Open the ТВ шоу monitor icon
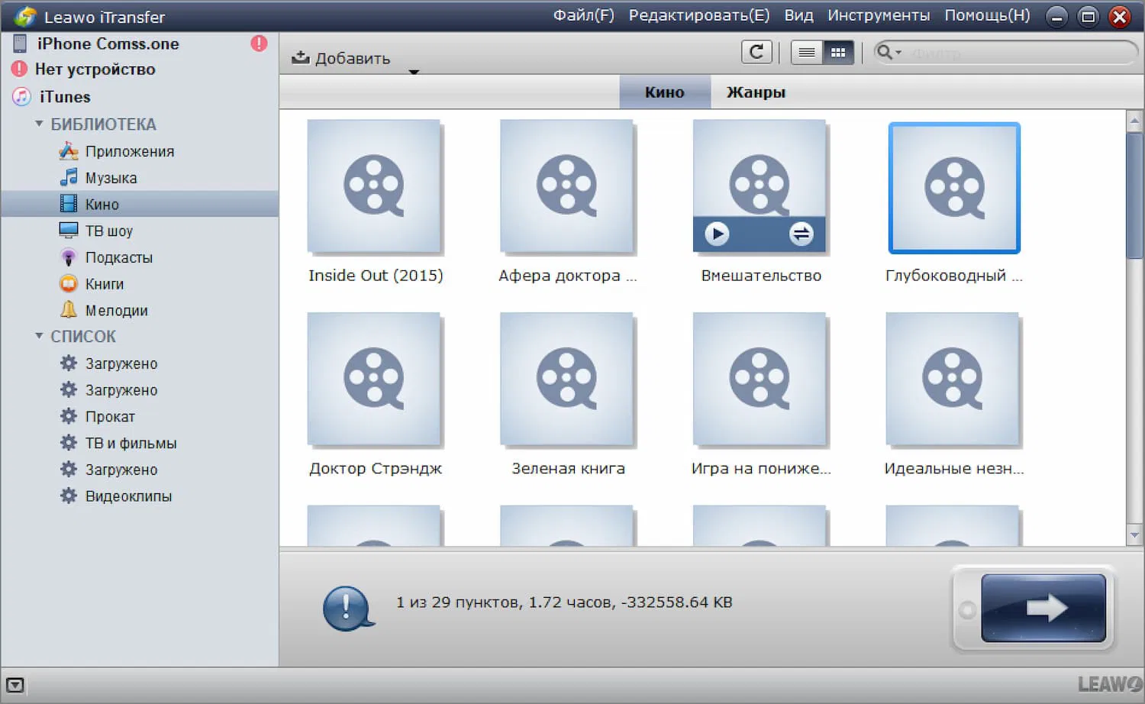 coord(69,230)
